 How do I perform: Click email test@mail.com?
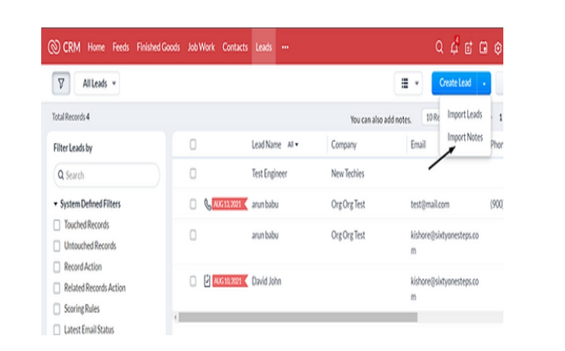tap(430, 204)
